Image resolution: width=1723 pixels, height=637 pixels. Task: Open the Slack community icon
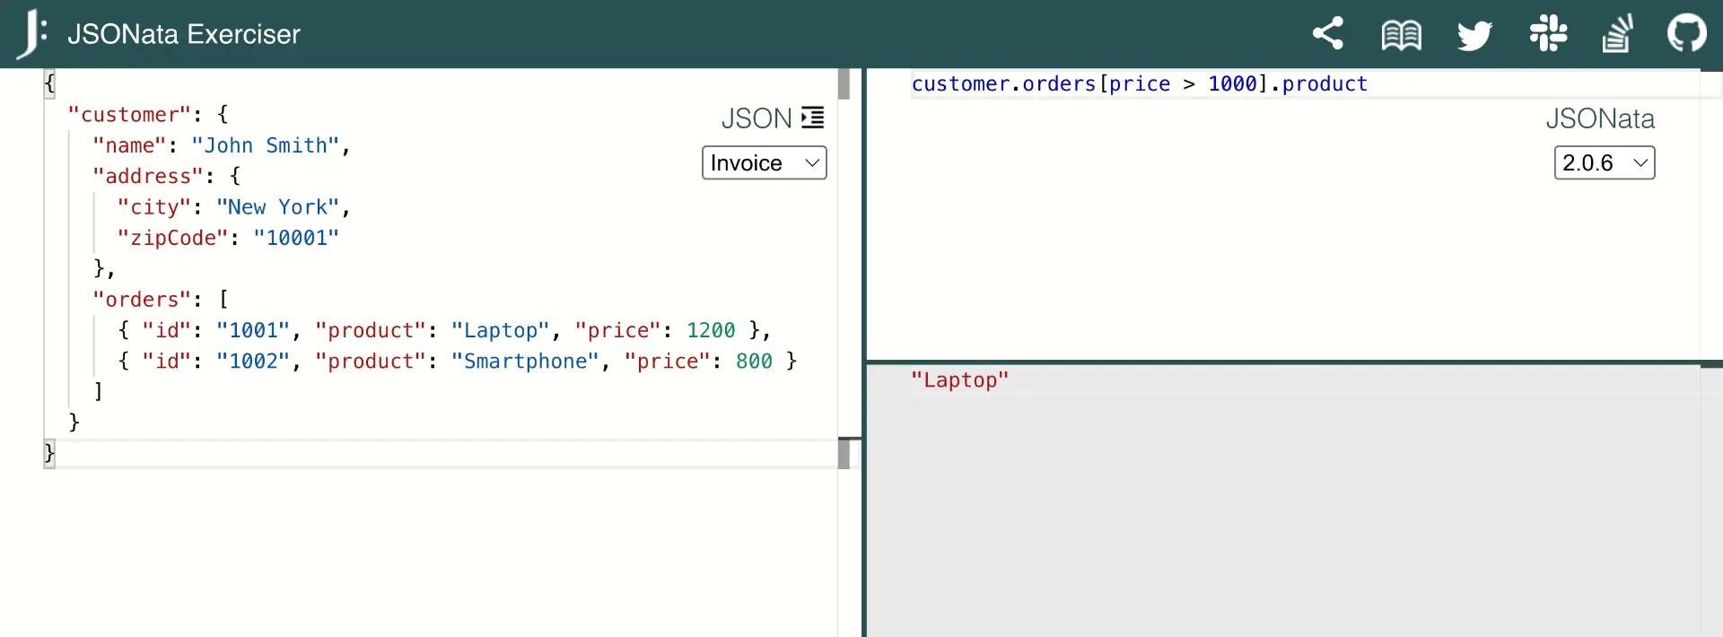1548,34
